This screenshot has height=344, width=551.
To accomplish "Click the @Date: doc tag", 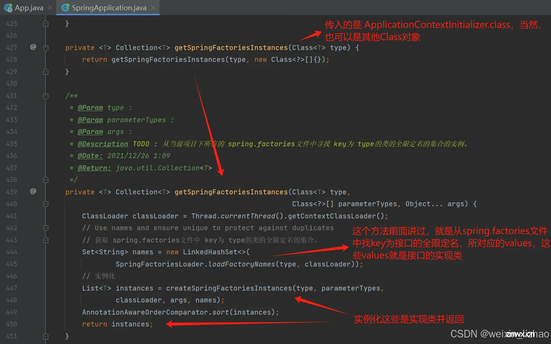I will (x=90, y=156).
